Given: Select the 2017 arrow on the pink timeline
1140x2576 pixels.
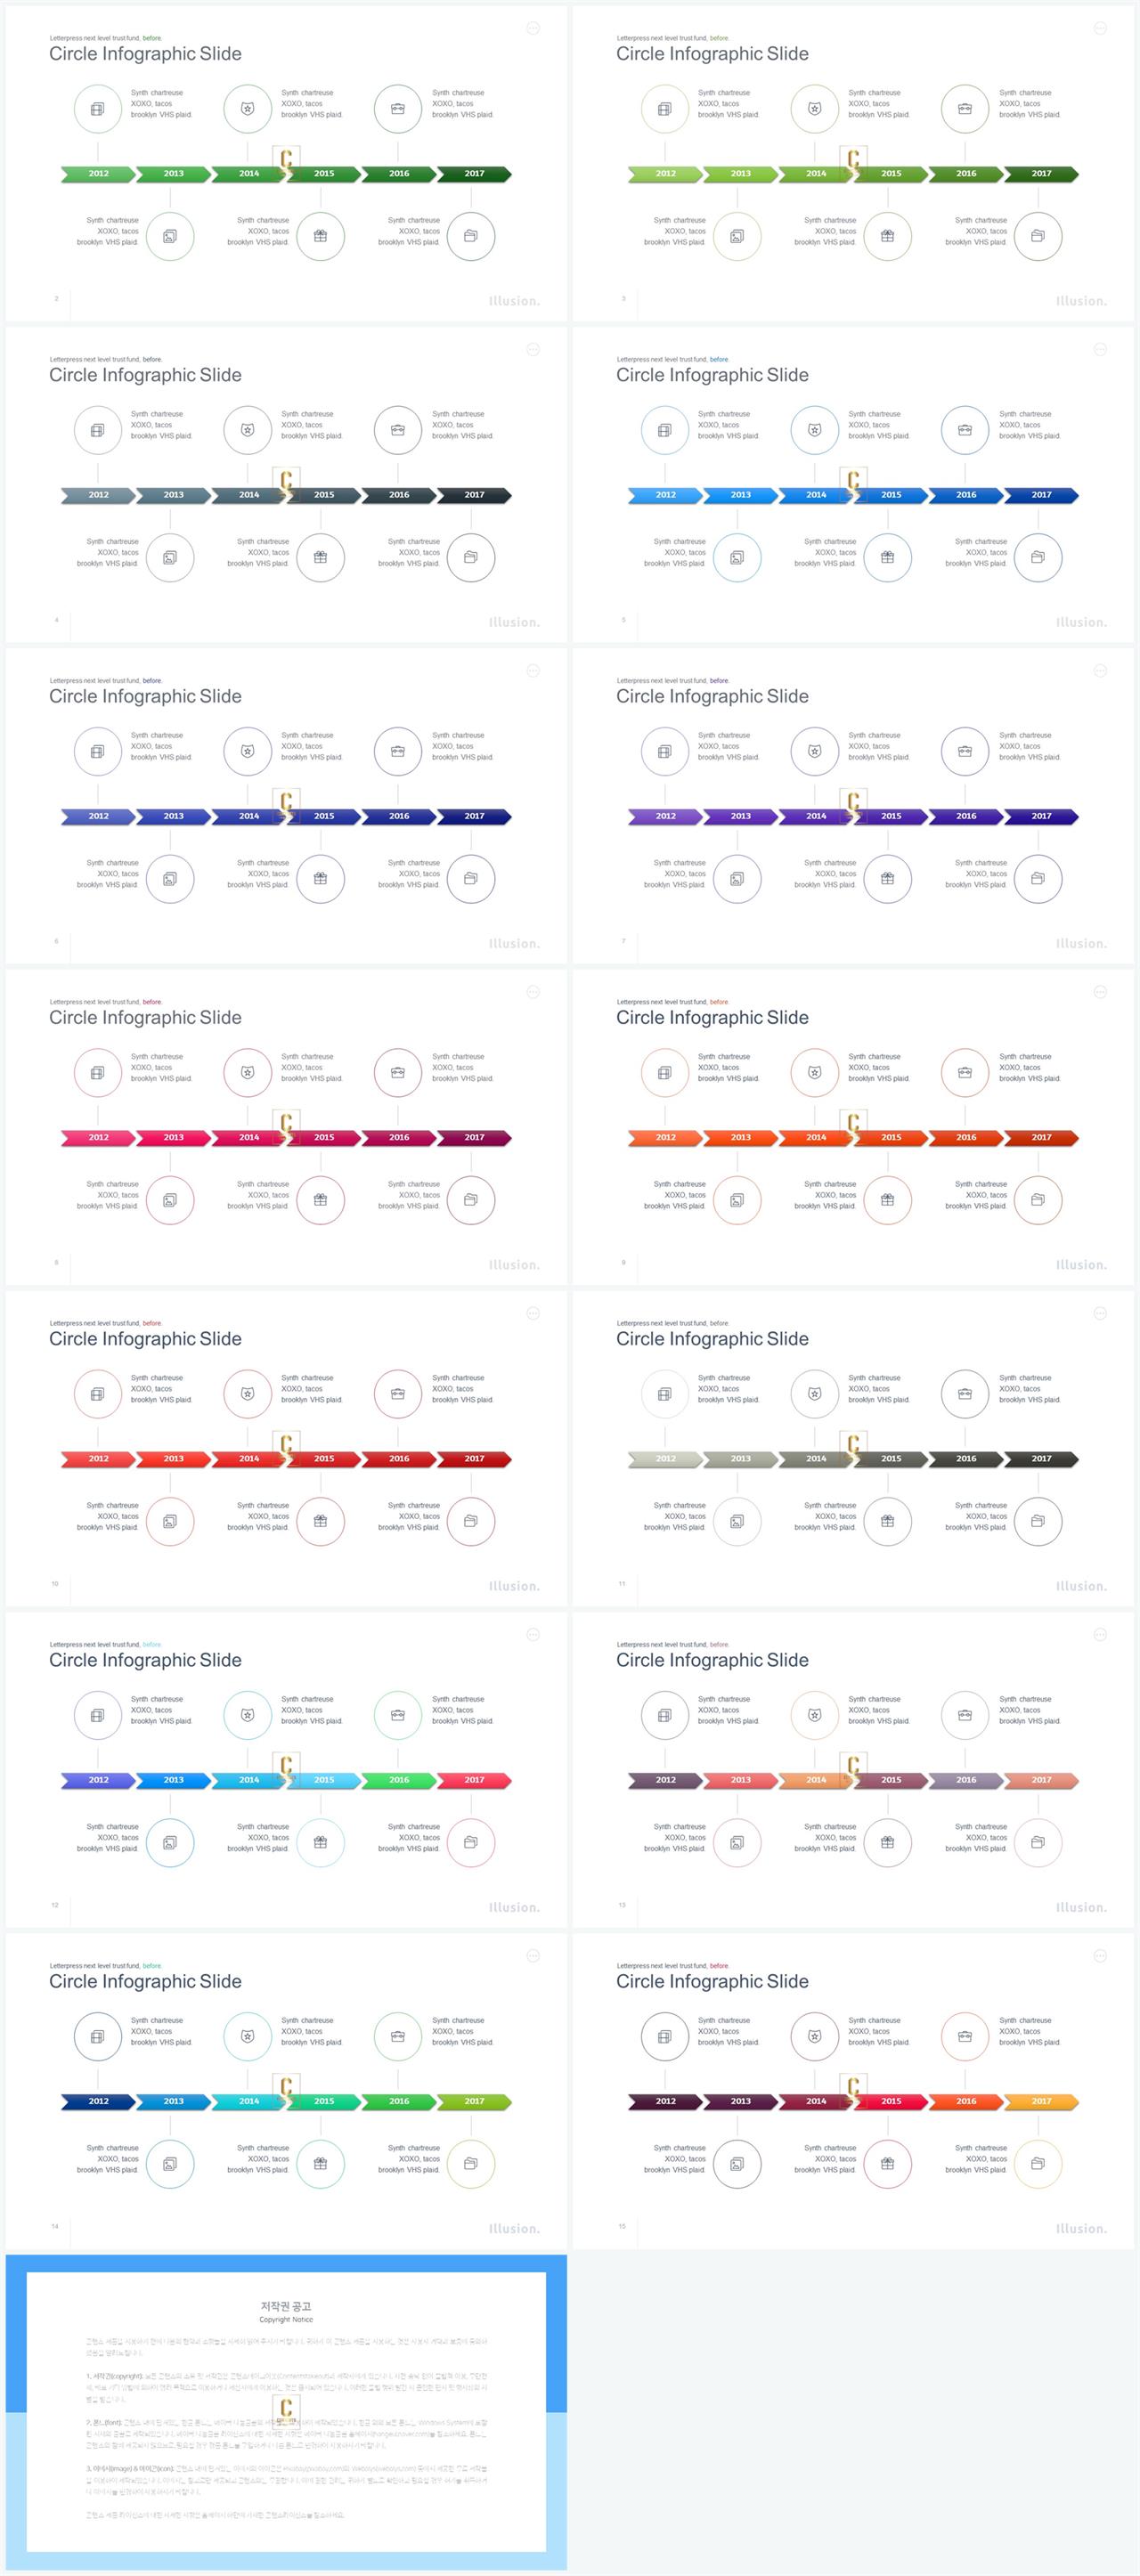Looking at the screenshot, I should (474, 1138).
